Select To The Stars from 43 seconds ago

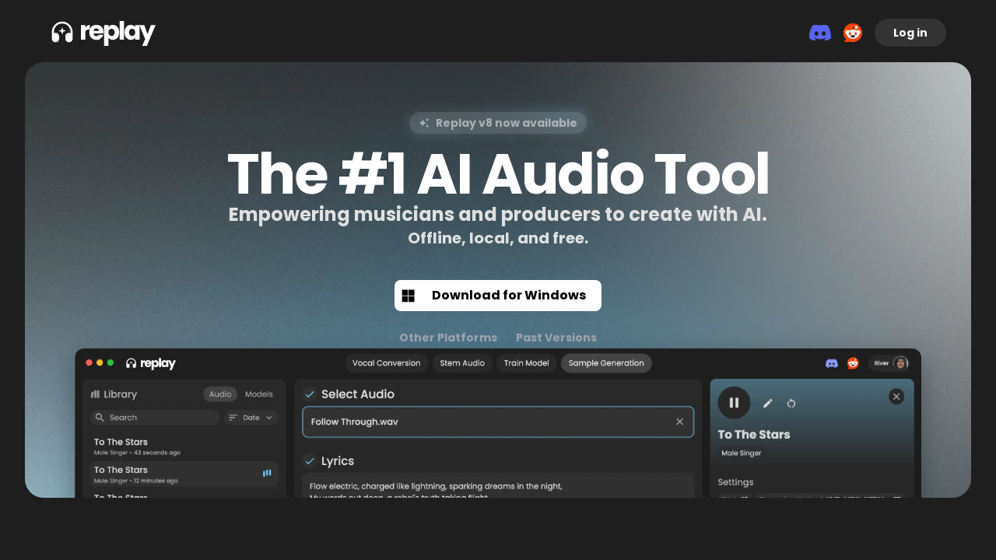(x=184, y=446)
